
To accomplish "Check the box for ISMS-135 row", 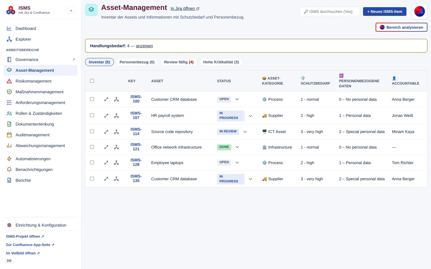I will pyautogui.click(x=92, y=179).
